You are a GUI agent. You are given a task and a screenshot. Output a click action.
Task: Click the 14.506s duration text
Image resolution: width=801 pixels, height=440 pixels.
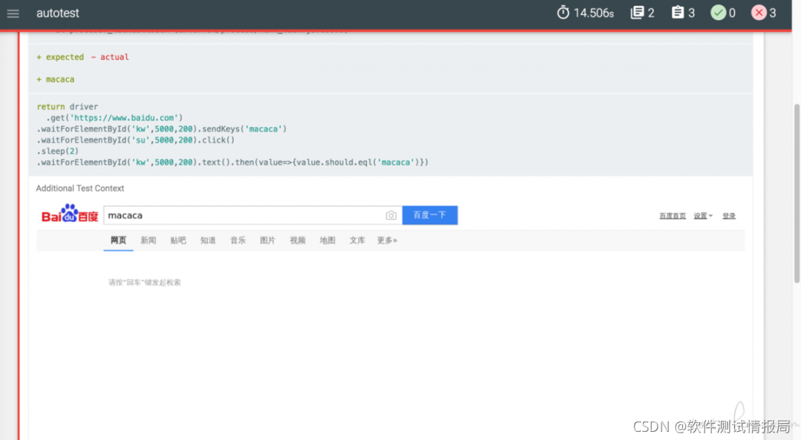coord(593,13)
